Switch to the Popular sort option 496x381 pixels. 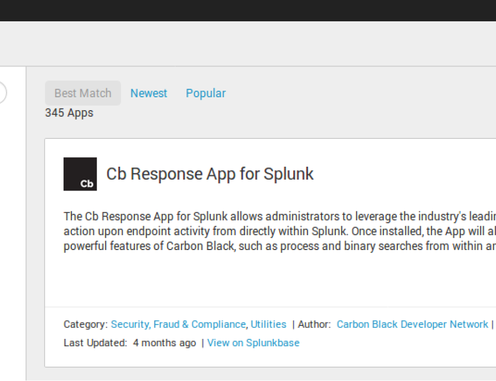click(x=206, y=93)
